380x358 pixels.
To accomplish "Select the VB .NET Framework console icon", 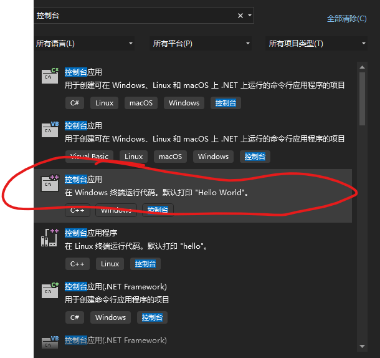I will tap(50, 342).
